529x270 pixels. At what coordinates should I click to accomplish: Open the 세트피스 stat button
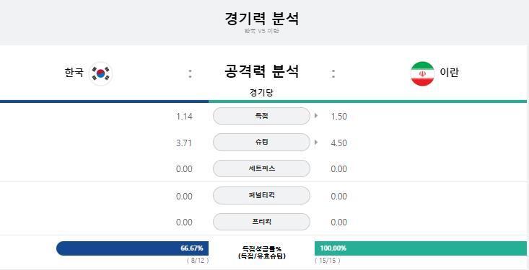coord(261,168)
